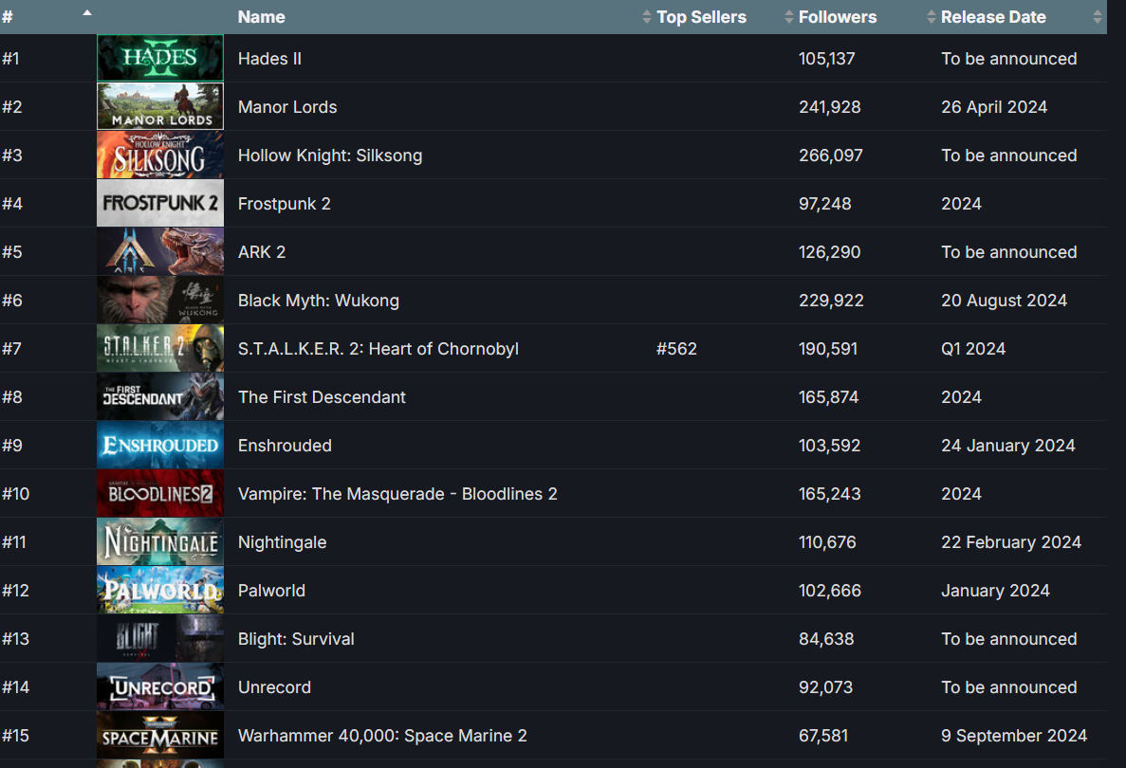
Task: Select the Palworld cover thumbnail
Action: 160,590
